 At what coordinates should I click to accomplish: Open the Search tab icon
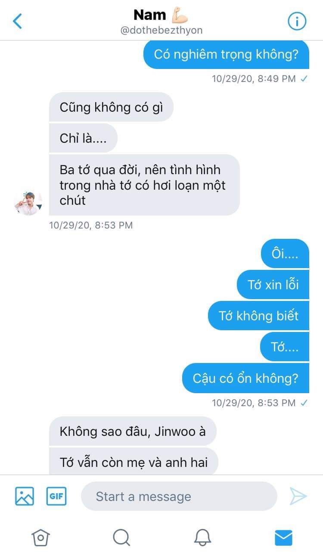tap(121, 538)
